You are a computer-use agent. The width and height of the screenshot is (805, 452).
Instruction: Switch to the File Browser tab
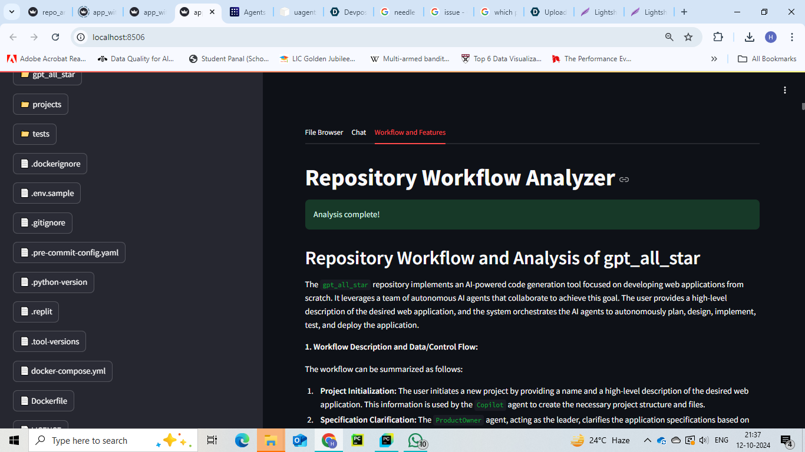point(324,132)
